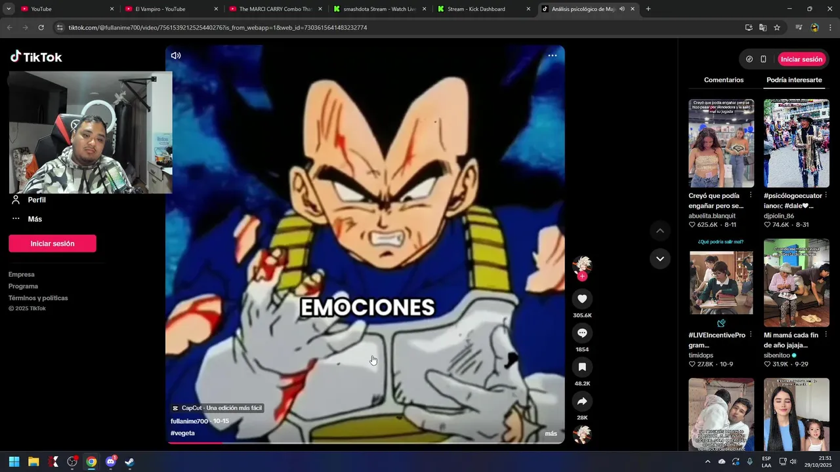Click the install app icon in the address bar
Image resolution: width=840 pixels, height=472 pixels.
click(x=749, y=28)
